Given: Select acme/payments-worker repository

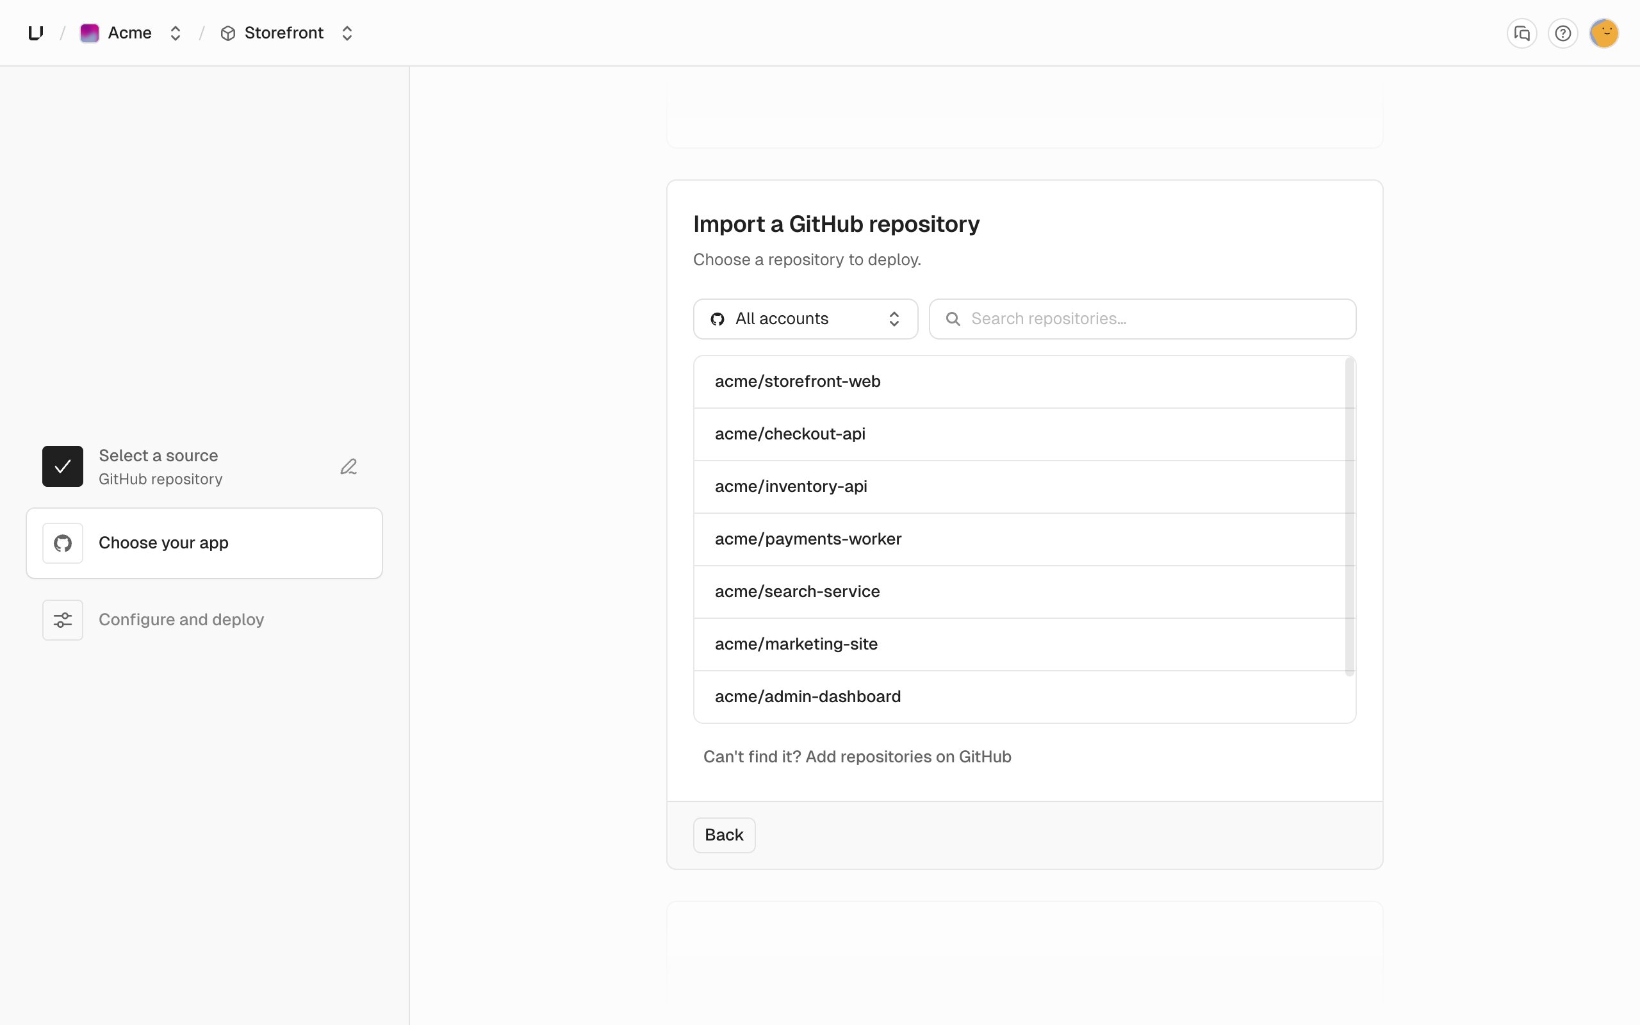Looking at the screenshot, I should point(1020,539).
